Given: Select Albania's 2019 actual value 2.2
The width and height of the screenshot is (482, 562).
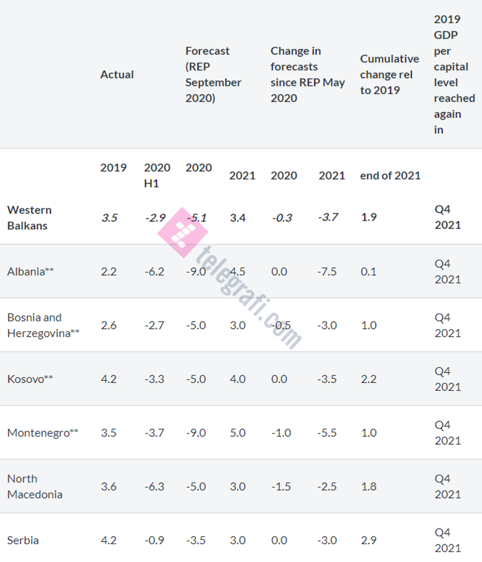Looking at the screenshot, I should tap(109, 271).
